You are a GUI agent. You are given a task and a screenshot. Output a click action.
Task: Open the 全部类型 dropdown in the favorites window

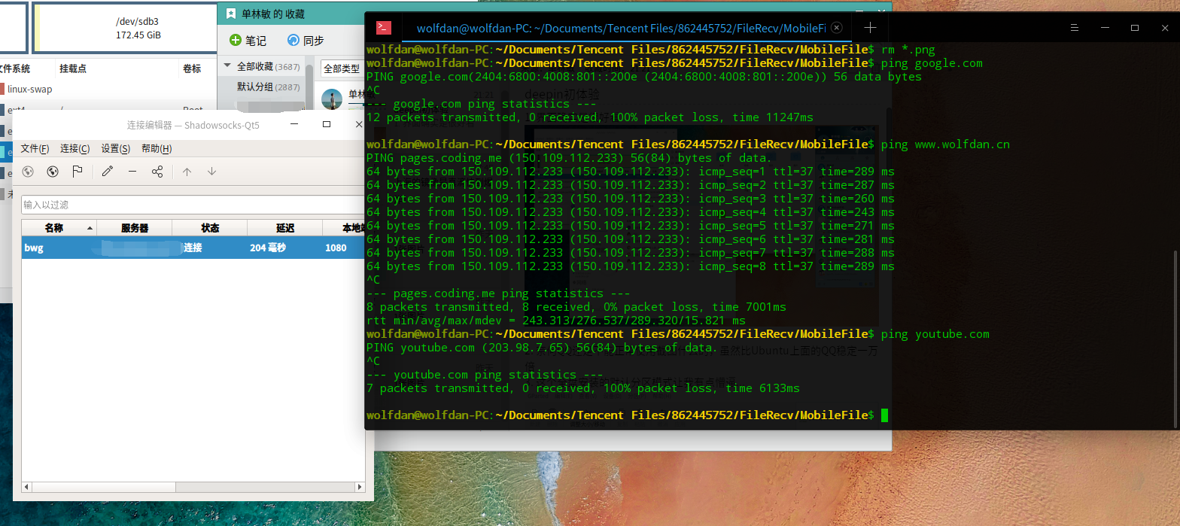coord(342,68)
